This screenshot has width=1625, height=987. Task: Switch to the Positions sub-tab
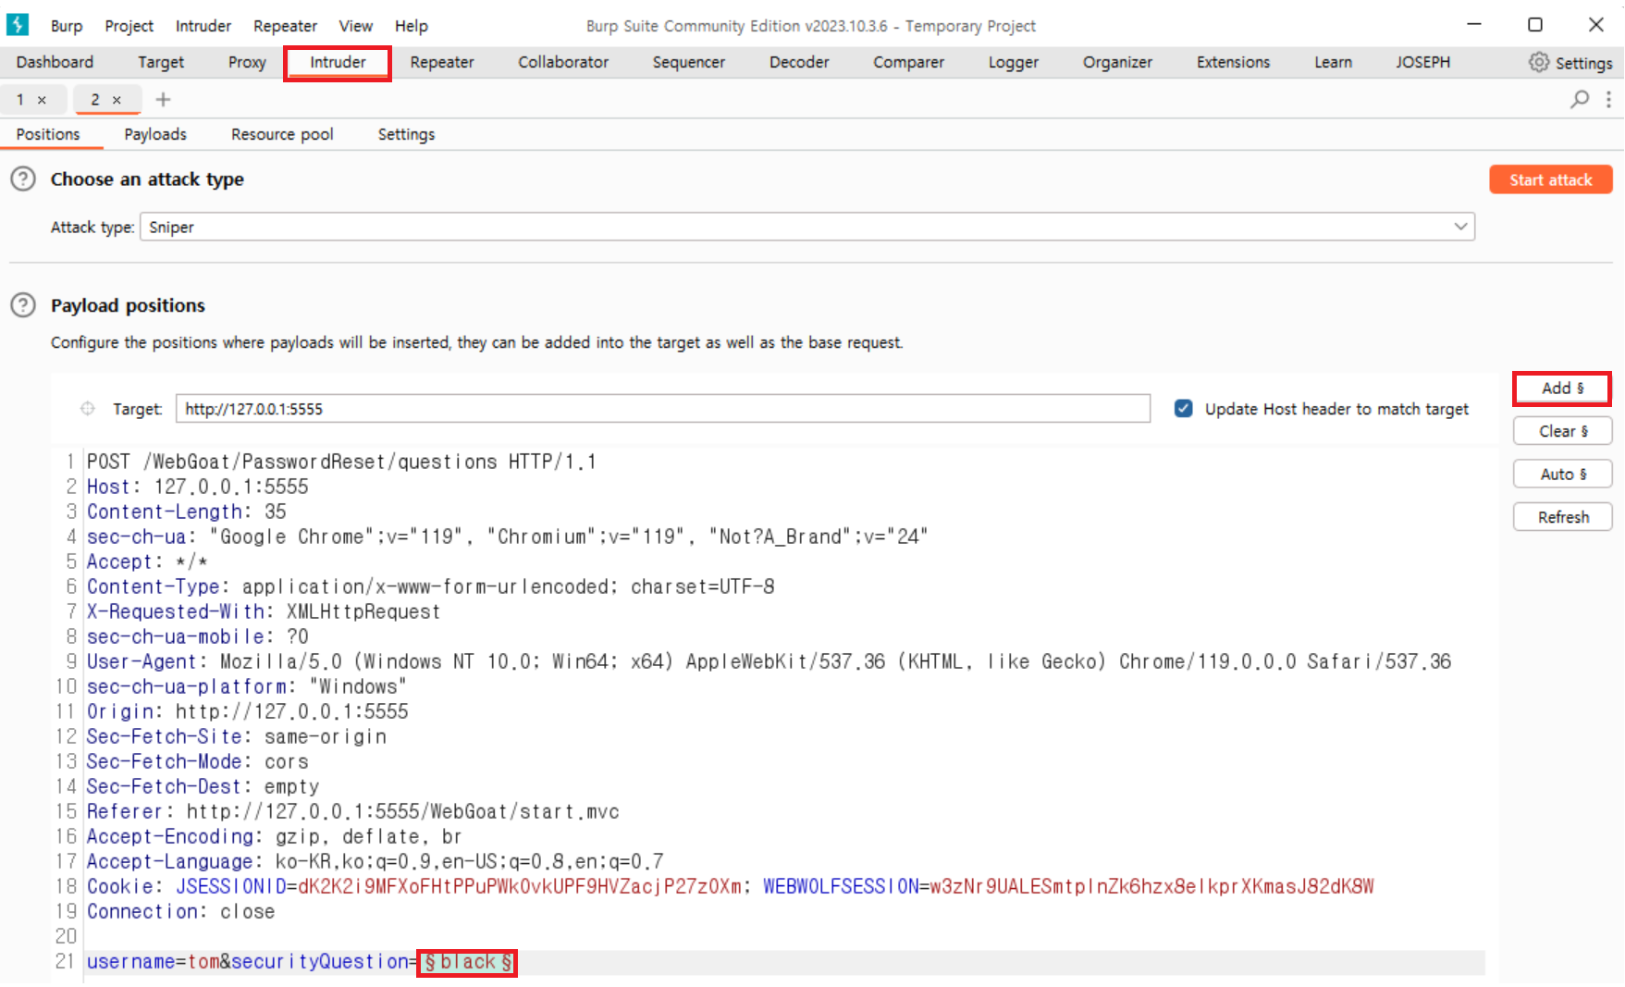click(48, 134)
